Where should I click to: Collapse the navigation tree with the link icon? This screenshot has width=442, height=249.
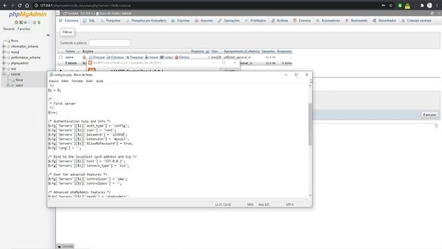(48, 35)
